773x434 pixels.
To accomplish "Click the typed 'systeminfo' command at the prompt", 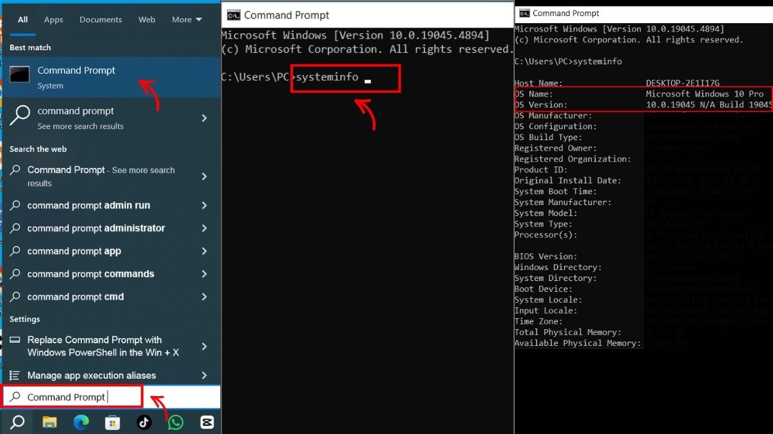I will [x=327, y=77].
